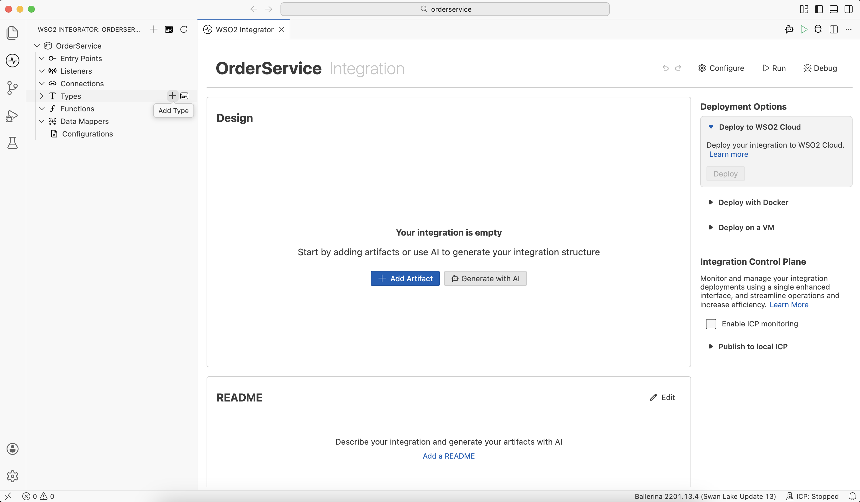Toggle the primary side bar
This screenshot has height=502, width=860.
819,9
